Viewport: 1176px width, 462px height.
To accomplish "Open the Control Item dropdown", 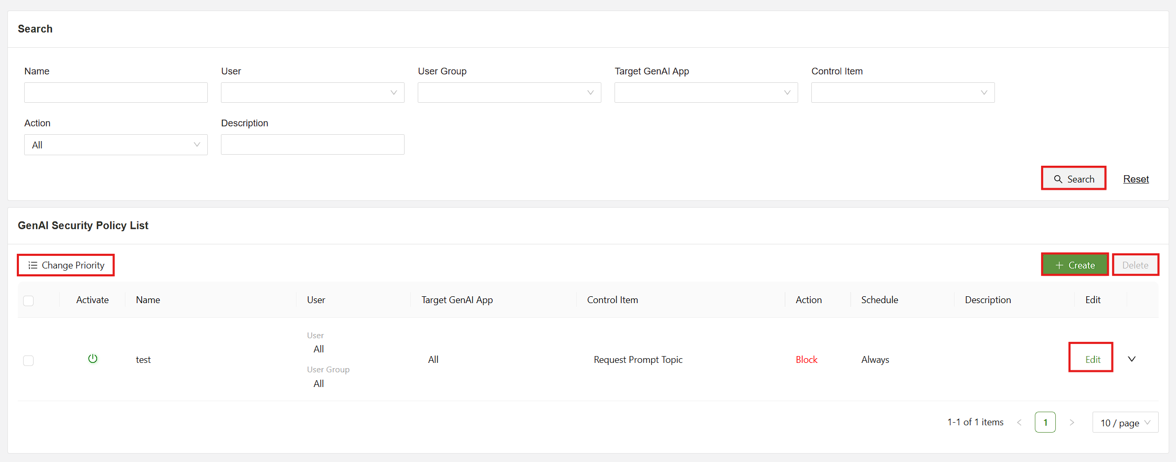I will pos(903,93).
